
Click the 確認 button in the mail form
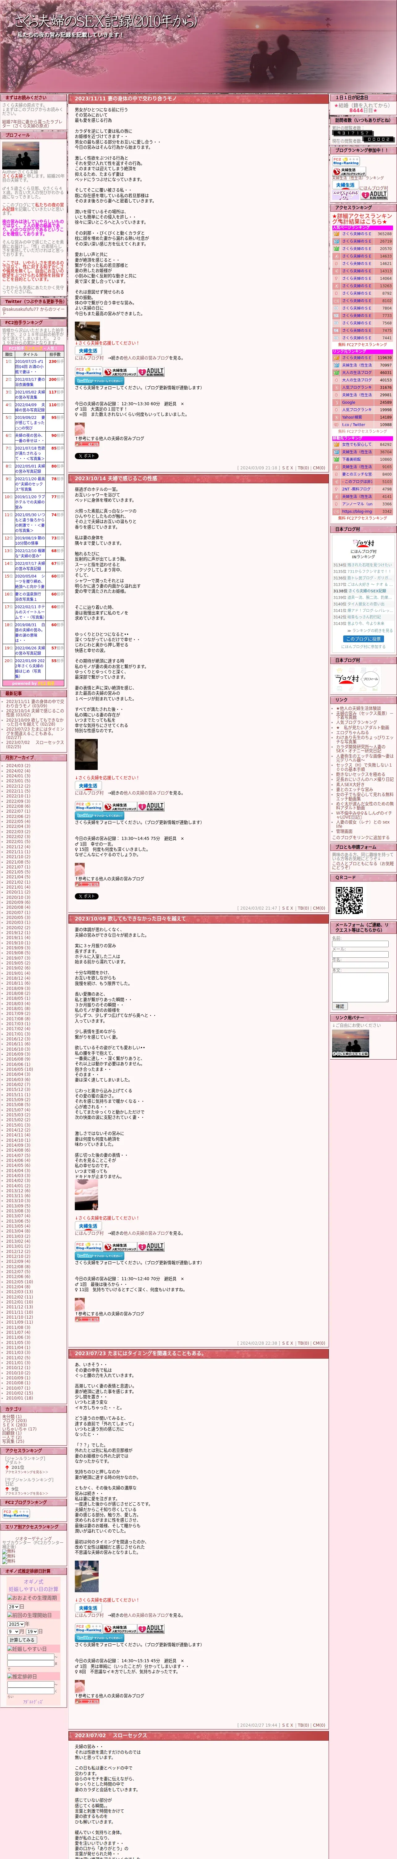339,1006
